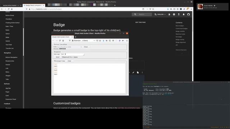Jump to Maximum value in Contents
This screenshot has width=230, height=129.
(x=180, y=34)
